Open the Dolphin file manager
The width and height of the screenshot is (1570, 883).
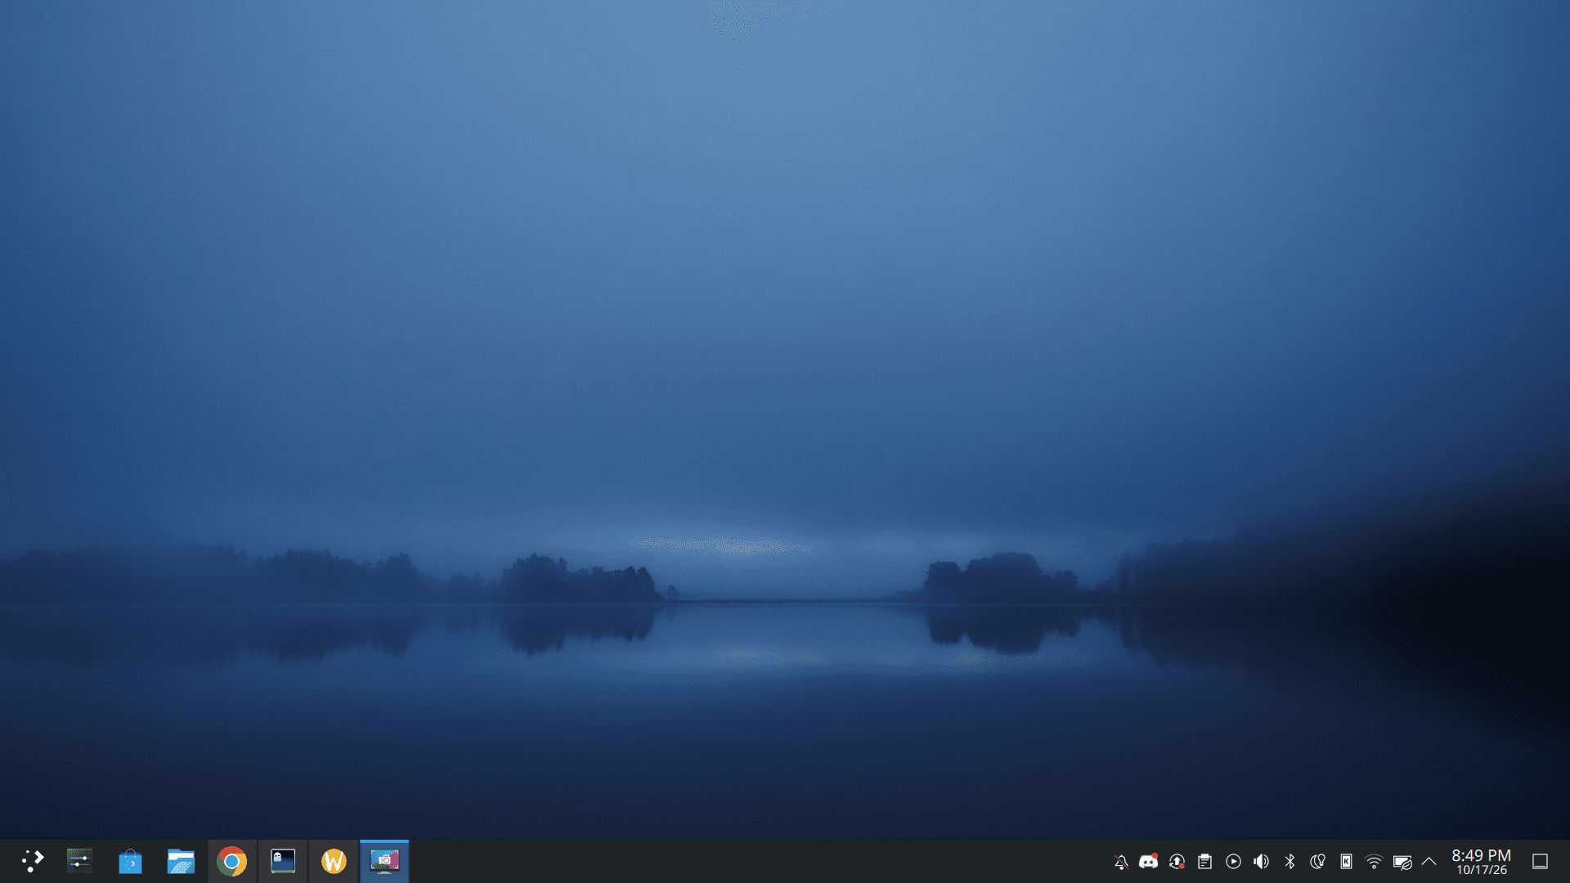pyautogui.click(x=181, y=861)
